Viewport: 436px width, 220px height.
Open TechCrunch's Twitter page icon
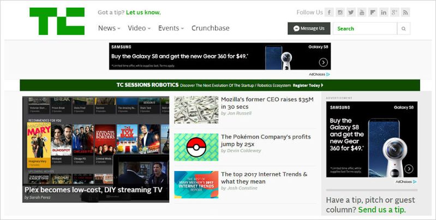[351, 12]
